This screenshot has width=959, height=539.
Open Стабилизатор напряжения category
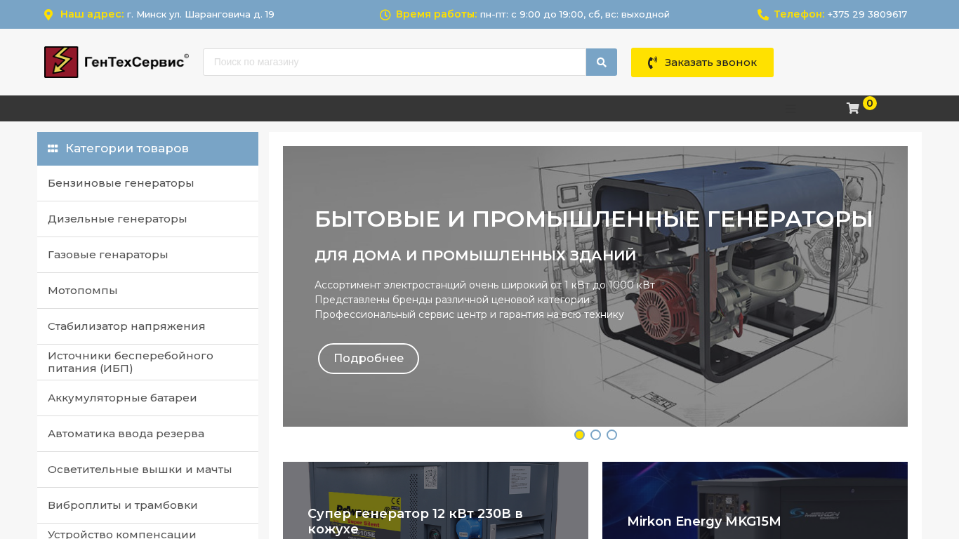[147, 326]
